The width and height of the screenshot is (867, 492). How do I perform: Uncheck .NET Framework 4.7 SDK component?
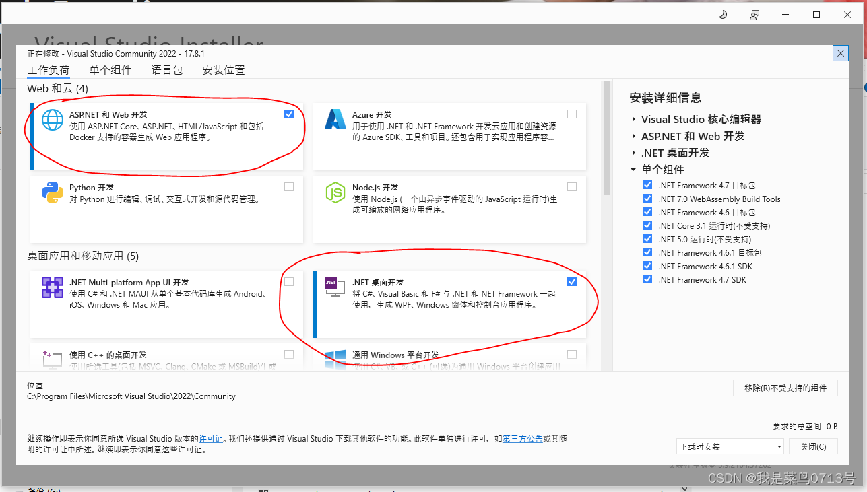647,279
